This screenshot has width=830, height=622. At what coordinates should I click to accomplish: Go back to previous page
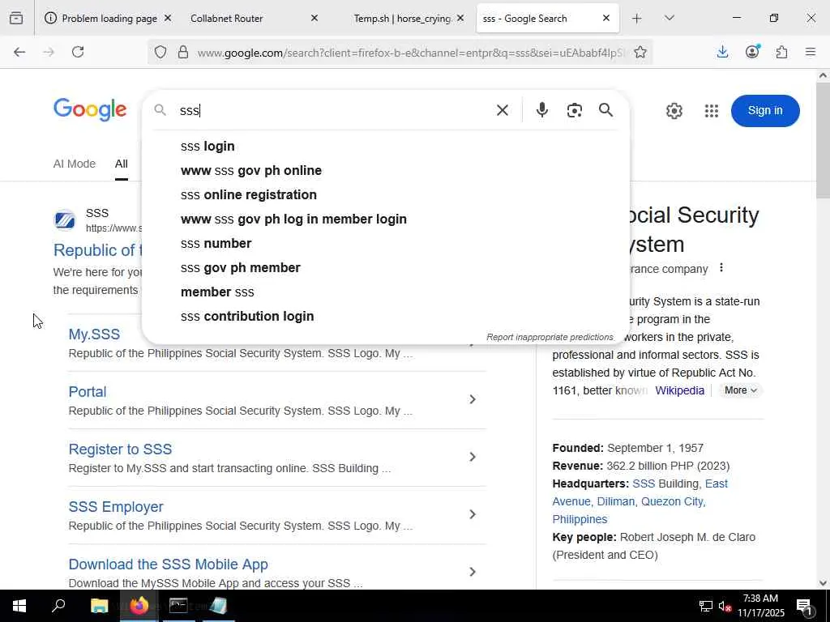[x=19, y=52]
